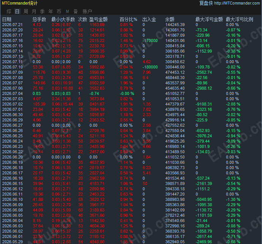The height and width of the screenshot is (244, 262).
Task: Click profit amount 1163.69
Action: click(97, 25)
